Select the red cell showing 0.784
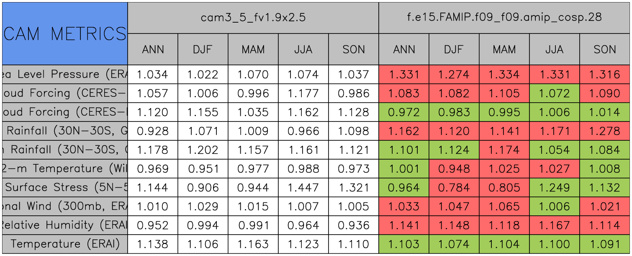This screenshot has height=256, width=632. click(454, 187)
